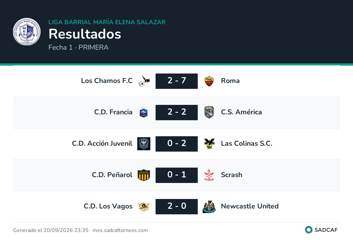Screen dimensions: 353x247
Task: Click the Los Chamos F.C team badge
Action: (144, 81)
